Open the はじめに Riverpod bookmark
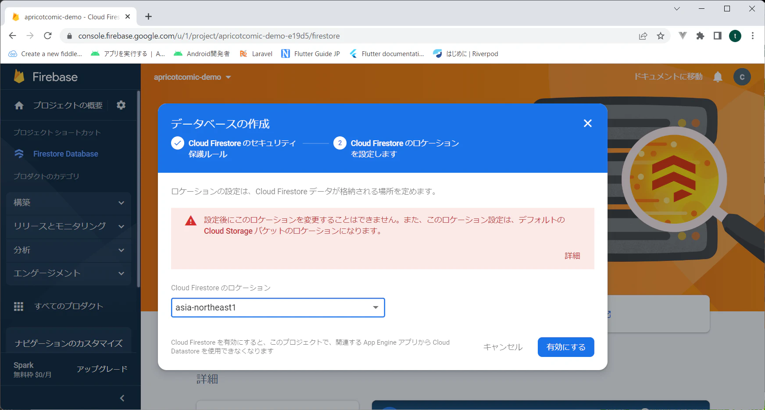 465,53
